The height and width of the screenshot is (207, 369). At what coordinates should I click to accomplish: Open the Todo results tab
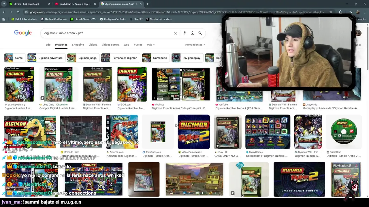[x=47, y=45]
